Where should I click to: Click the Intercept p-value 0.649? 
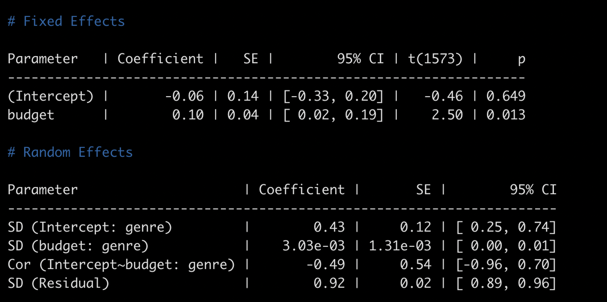tap(506, 96)
